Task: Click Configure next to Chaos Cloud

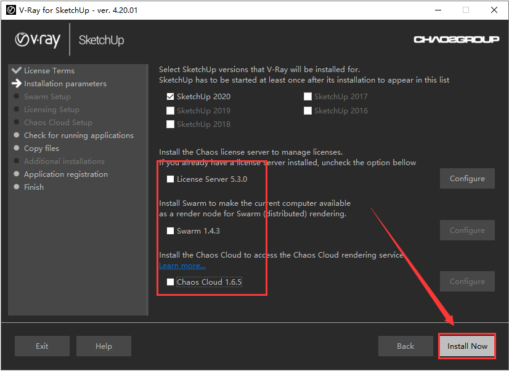Action: (467, 282)
